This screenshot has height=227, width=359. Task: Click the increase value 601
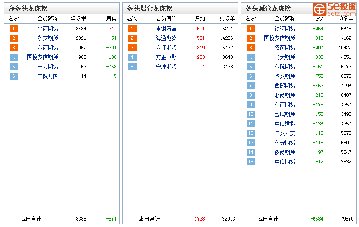tap(201, 29)
